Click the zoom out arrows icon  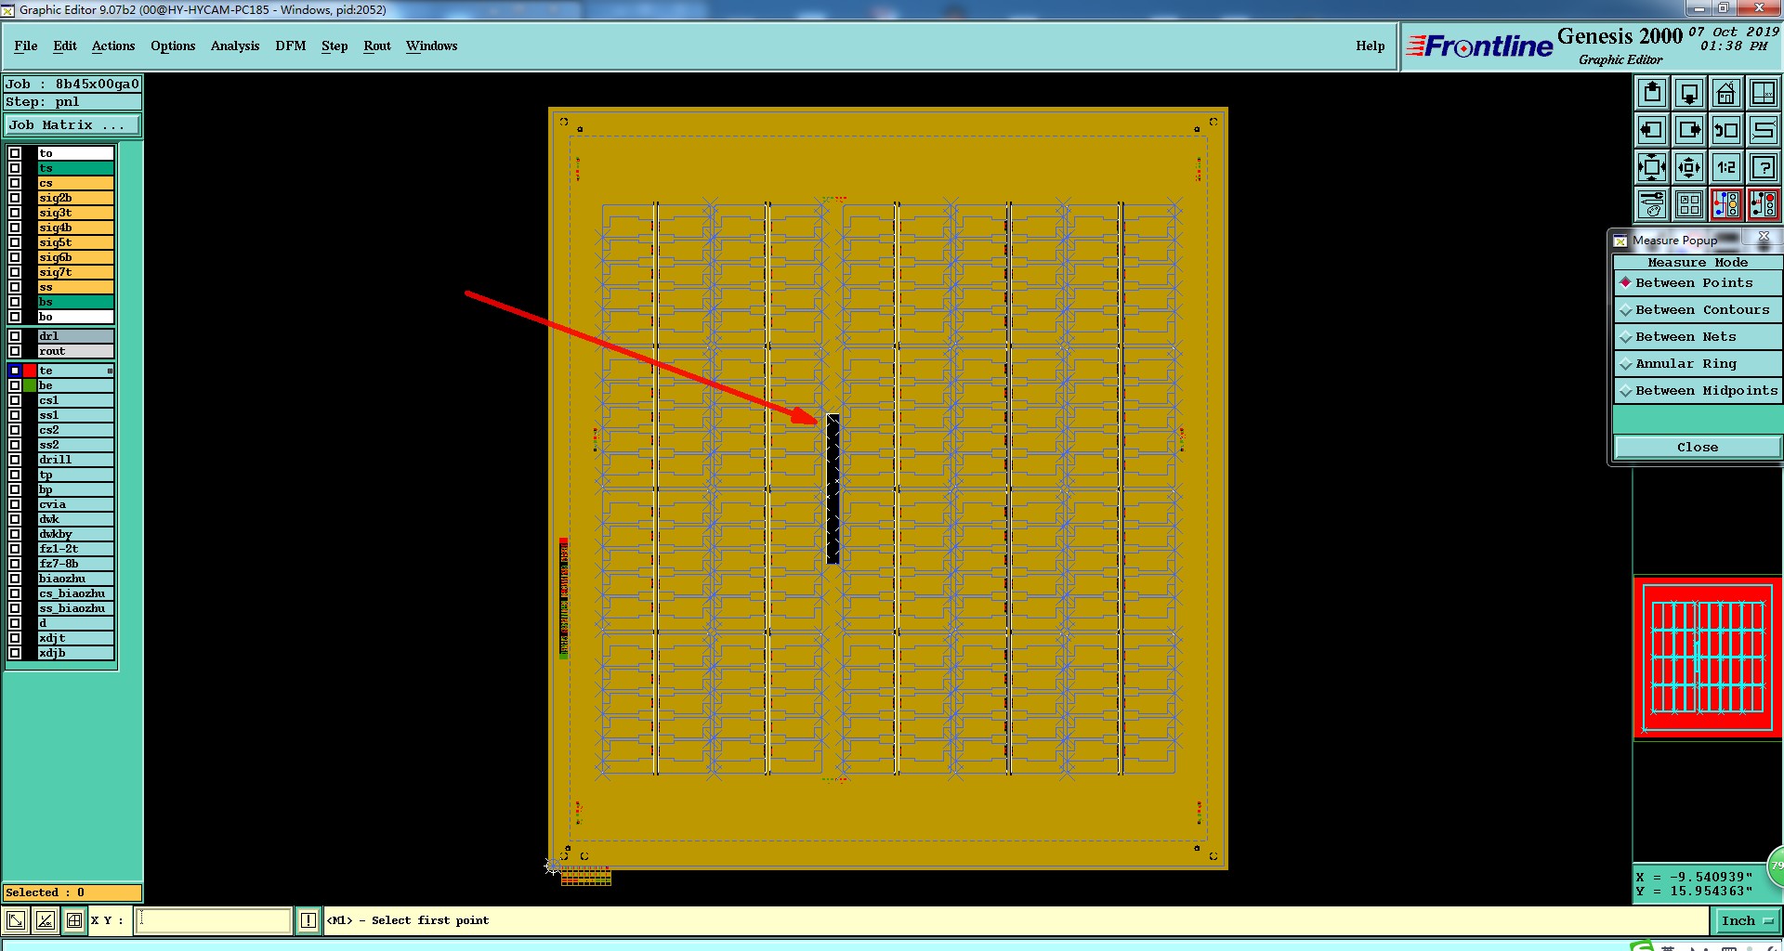click(1689, 167)
